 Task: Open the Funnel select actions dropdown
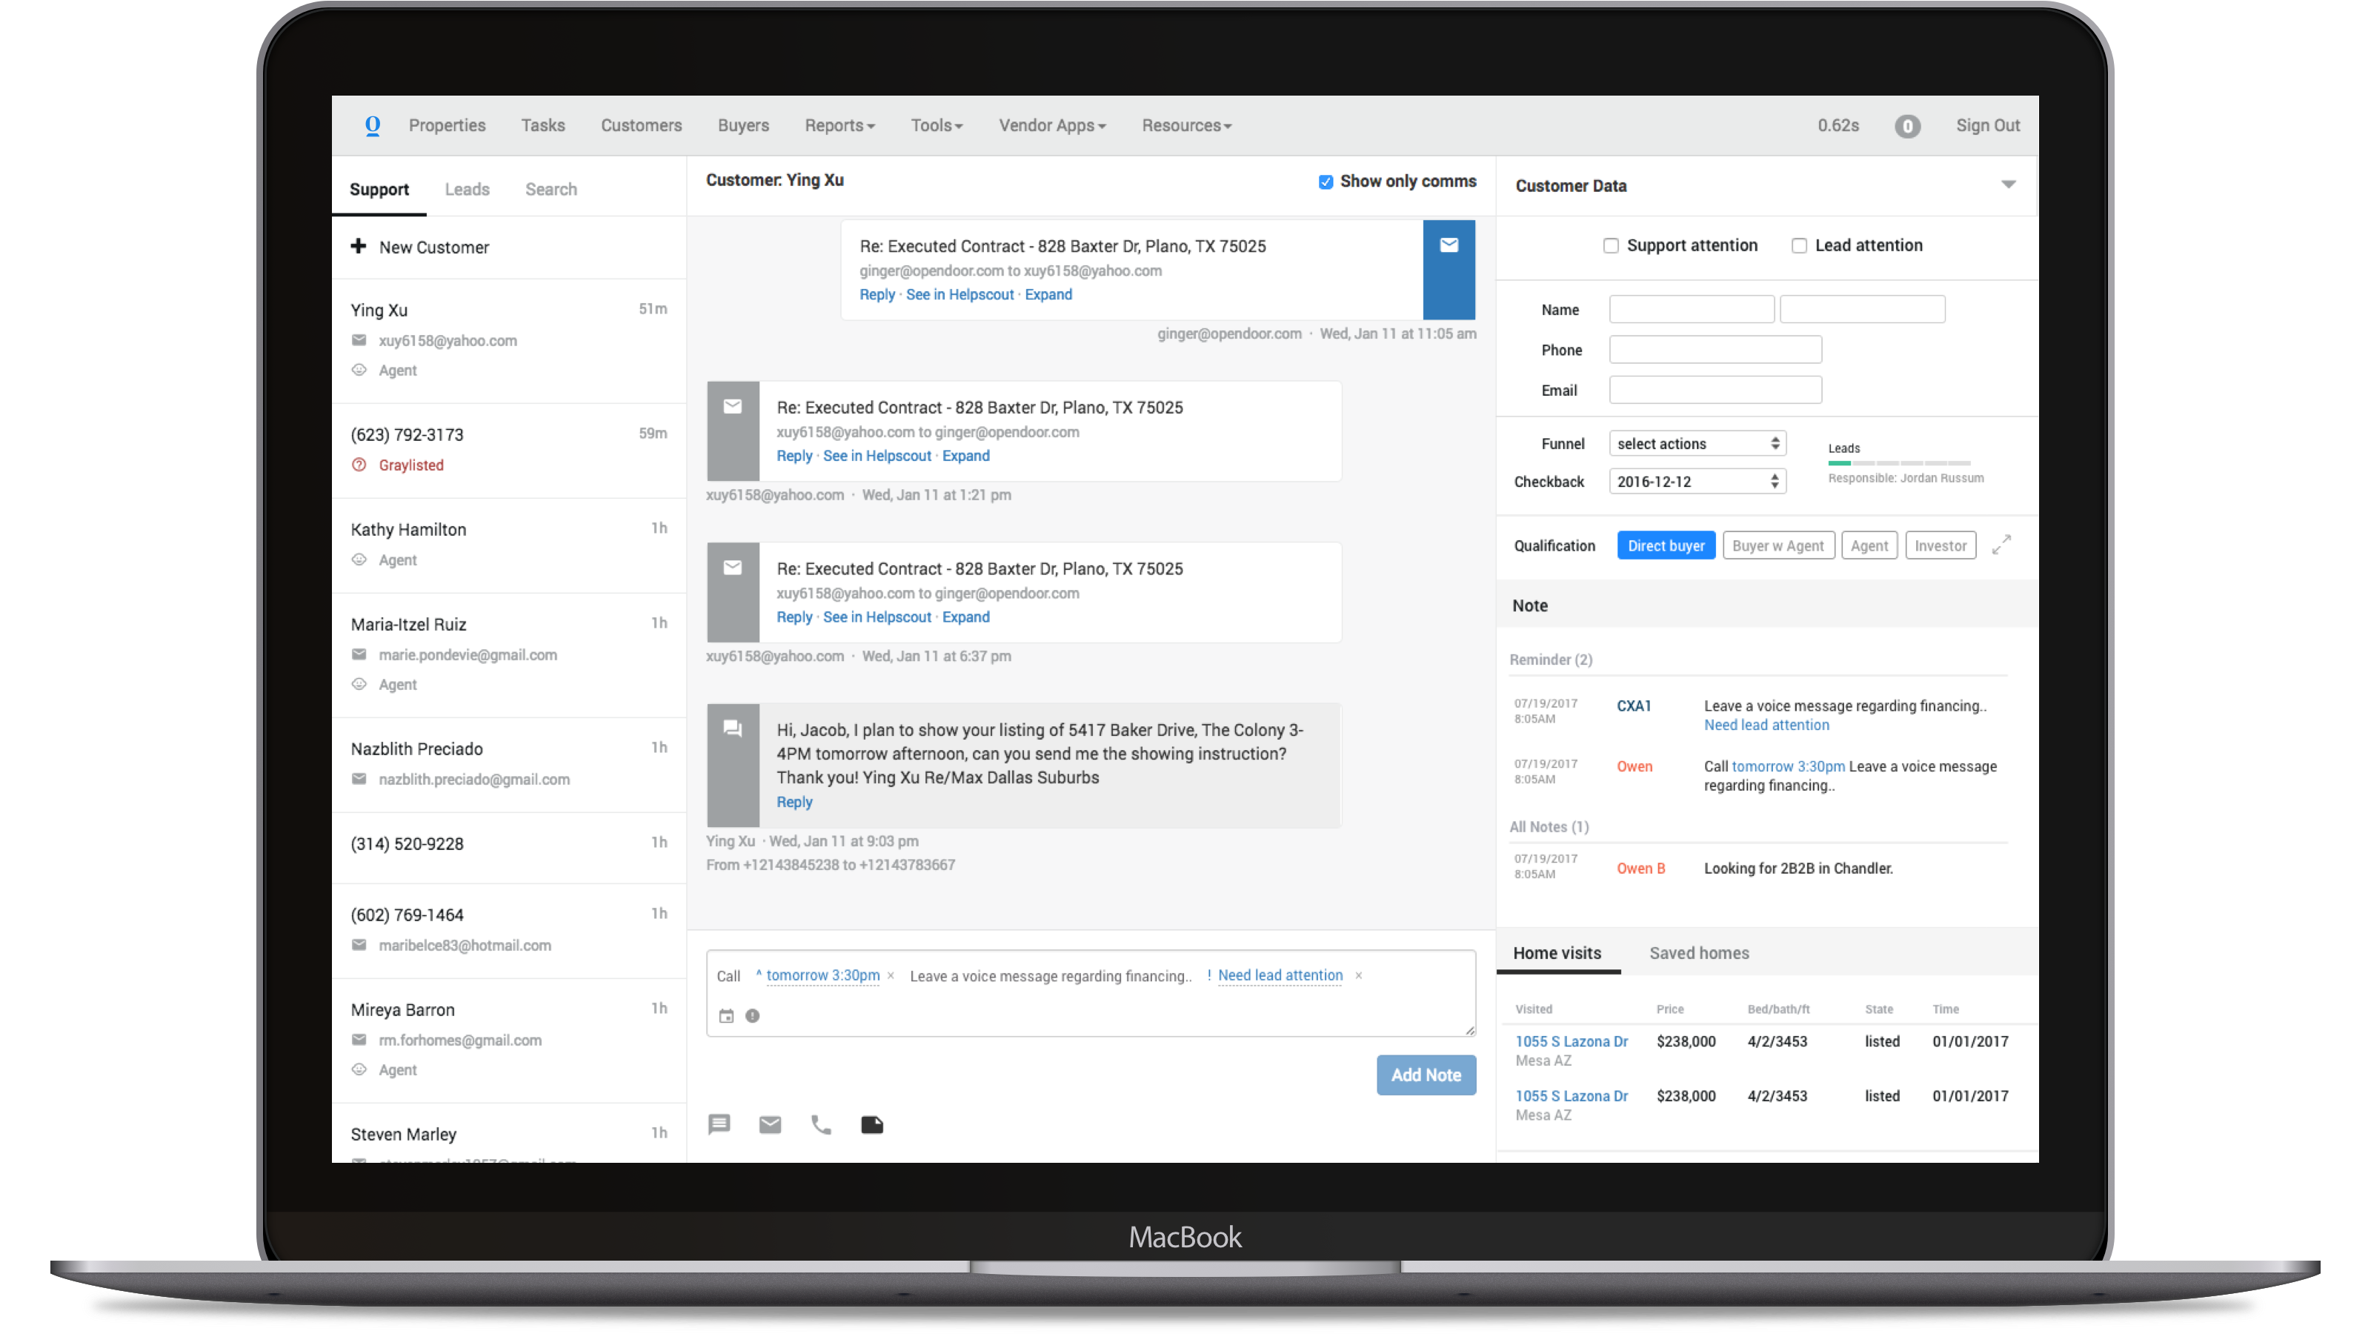(x=1697, y=444)
